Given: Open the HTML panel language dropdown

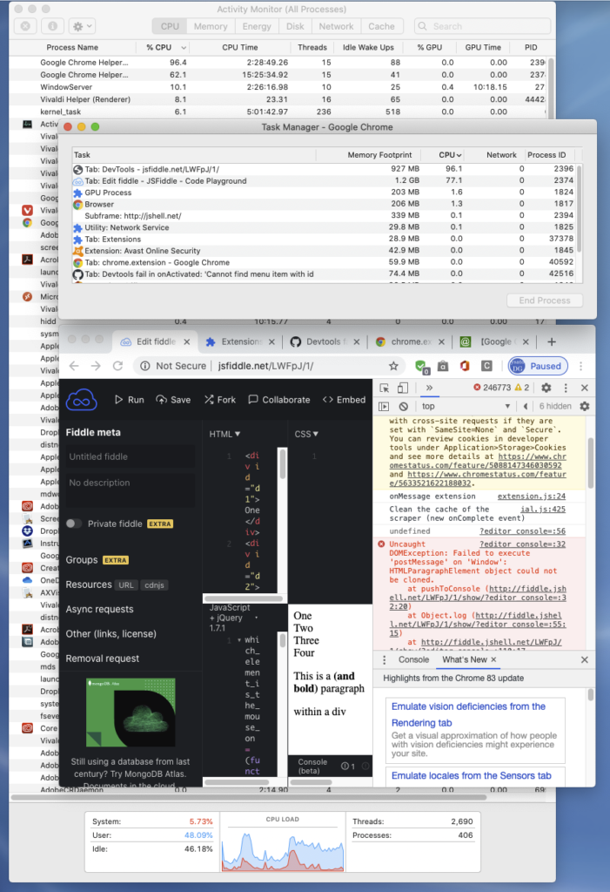Looking at the screenshot, I should click(225, 434).
